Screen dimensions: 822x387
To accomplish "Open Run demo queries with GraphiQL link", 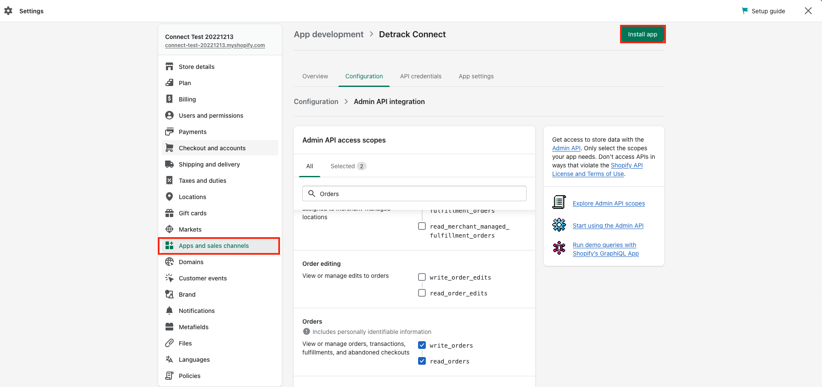I will (605, 249).
